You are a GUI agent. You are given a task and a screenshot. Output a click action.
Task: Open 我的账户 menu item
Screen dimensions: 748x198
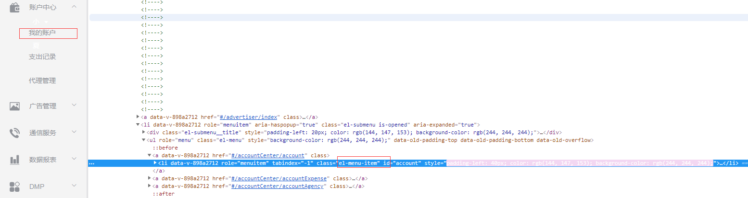pos(42,33)
